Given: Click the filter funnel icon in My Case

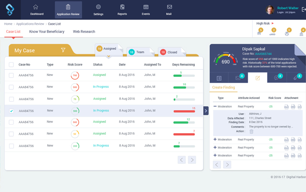Looking at the screenshot, I should click(x=63, y=50).
